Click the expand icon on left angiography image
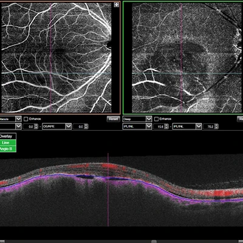 (x=117, y=5)
